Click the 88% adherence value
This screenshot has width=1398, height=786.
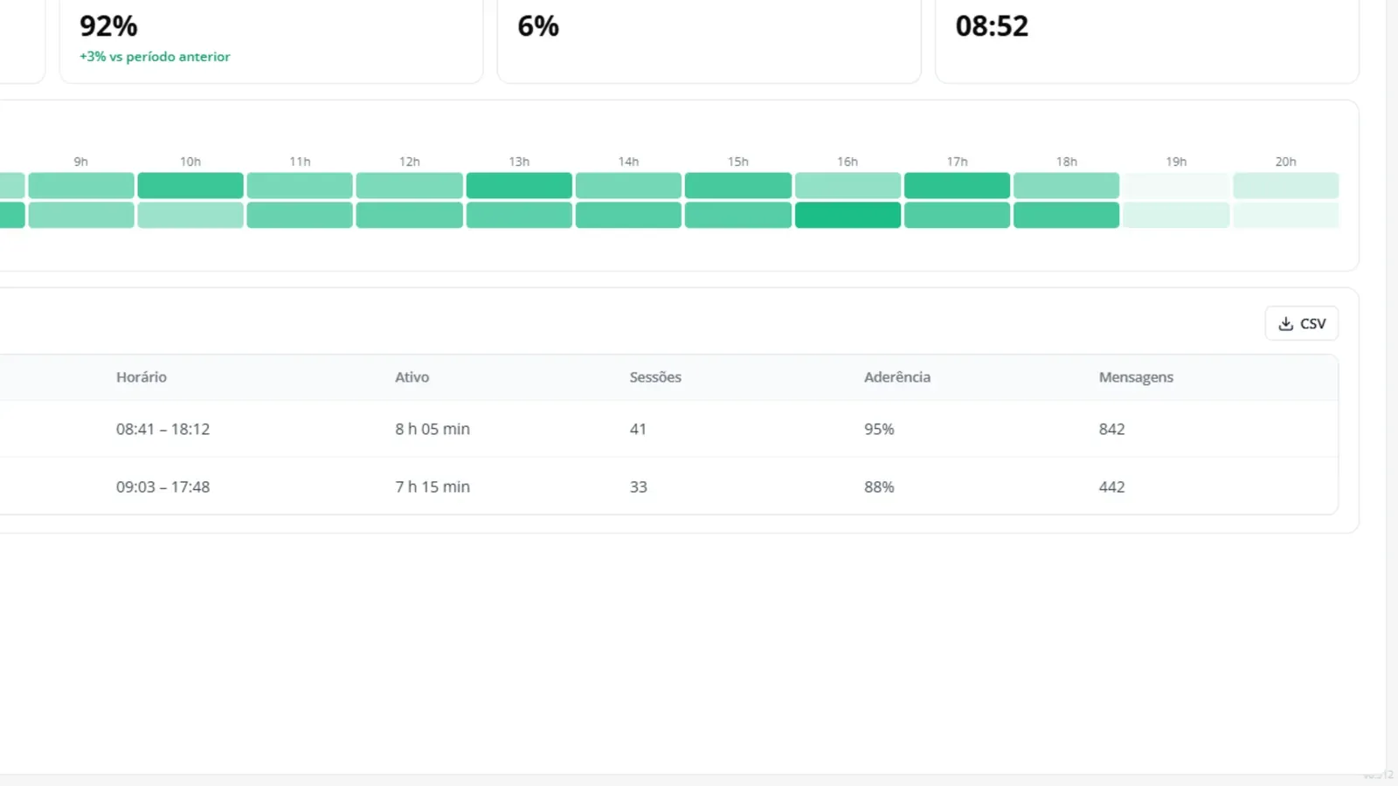click(x=879, y=486)
